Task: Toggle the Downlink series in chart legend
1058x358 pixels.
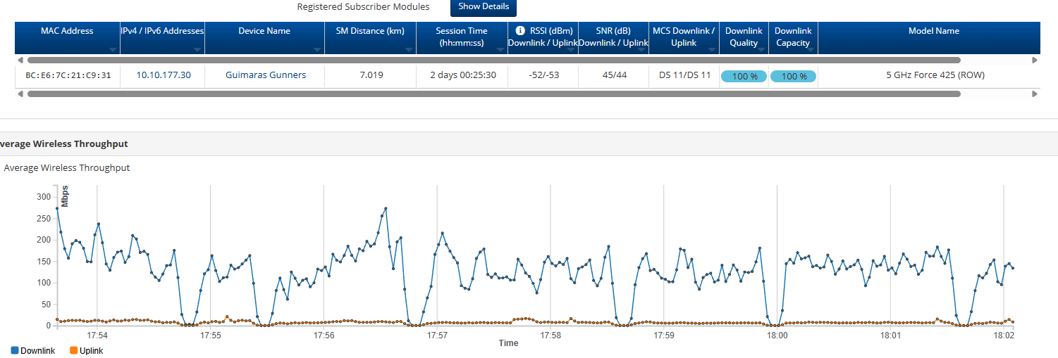Action: (x=29, y=350)
